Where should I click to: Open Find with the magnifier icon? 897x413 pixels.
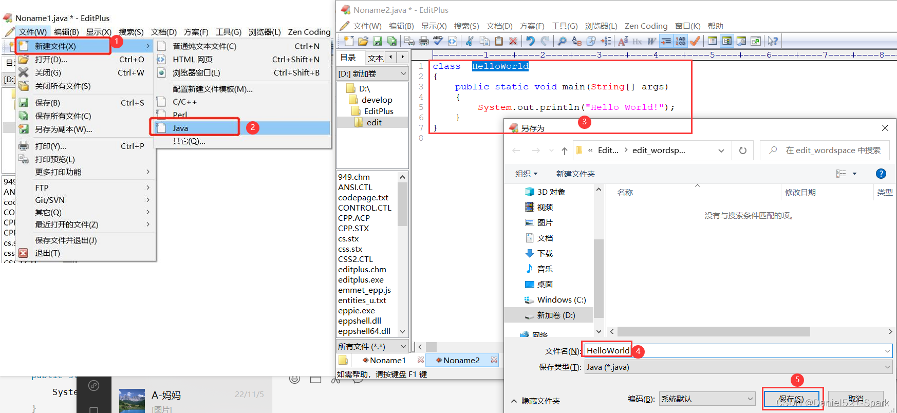pos(563,41)
